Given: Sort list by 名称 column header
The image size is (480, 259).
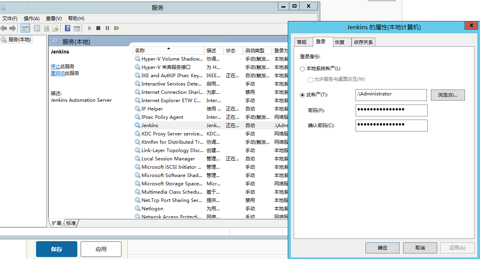Looking at the screenshot, I should [168, 50].
